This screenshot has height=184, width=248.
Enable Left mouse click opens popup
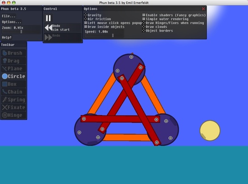pyautogui.click(x=85, y=23)
